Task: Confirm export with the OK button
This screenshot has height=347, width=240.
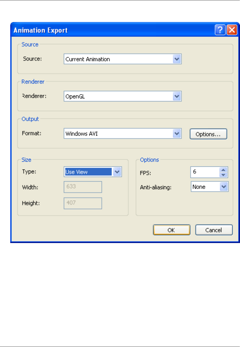Action: [172, 230]
